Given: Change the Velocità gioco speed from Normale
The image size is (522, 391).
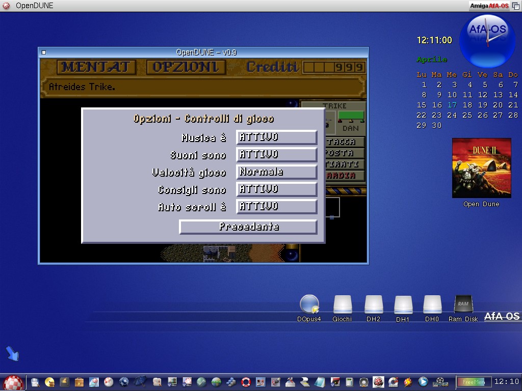Looking at the screenshot, I should click(x=276, y=172).
